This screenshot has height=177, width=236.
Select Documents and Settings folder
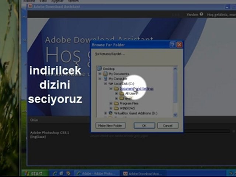(x=136, y=88)
